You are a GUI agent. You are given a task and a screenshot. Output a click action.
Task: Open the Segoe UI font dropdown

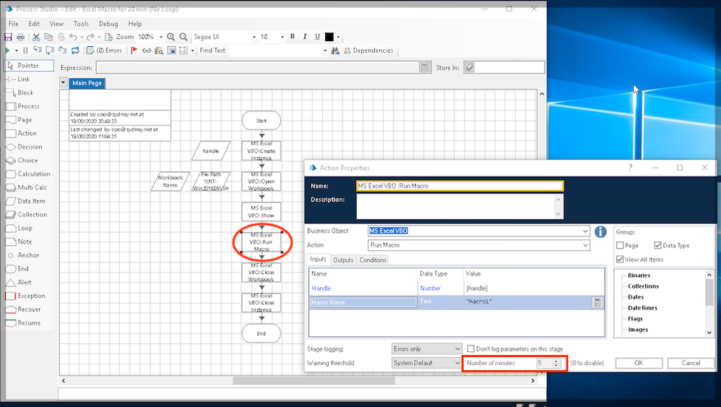click(x=254, y=37)
